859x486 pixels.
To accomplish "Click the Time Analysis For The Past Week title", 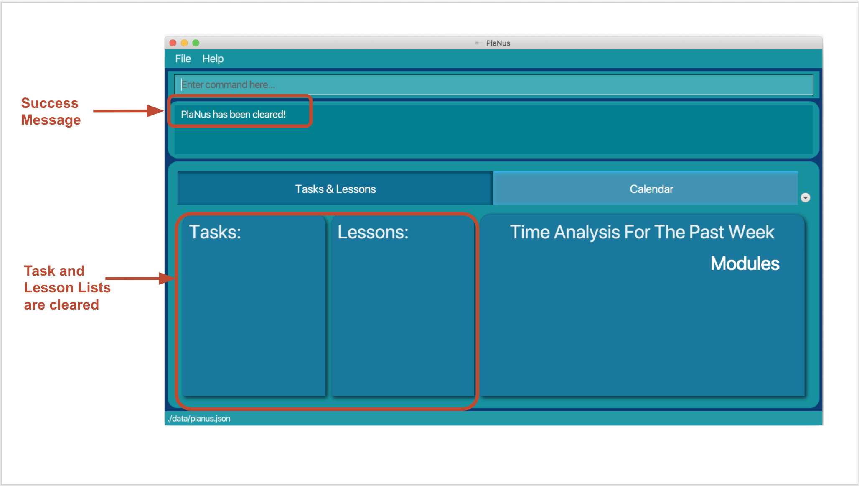I will tap(642, 232).
